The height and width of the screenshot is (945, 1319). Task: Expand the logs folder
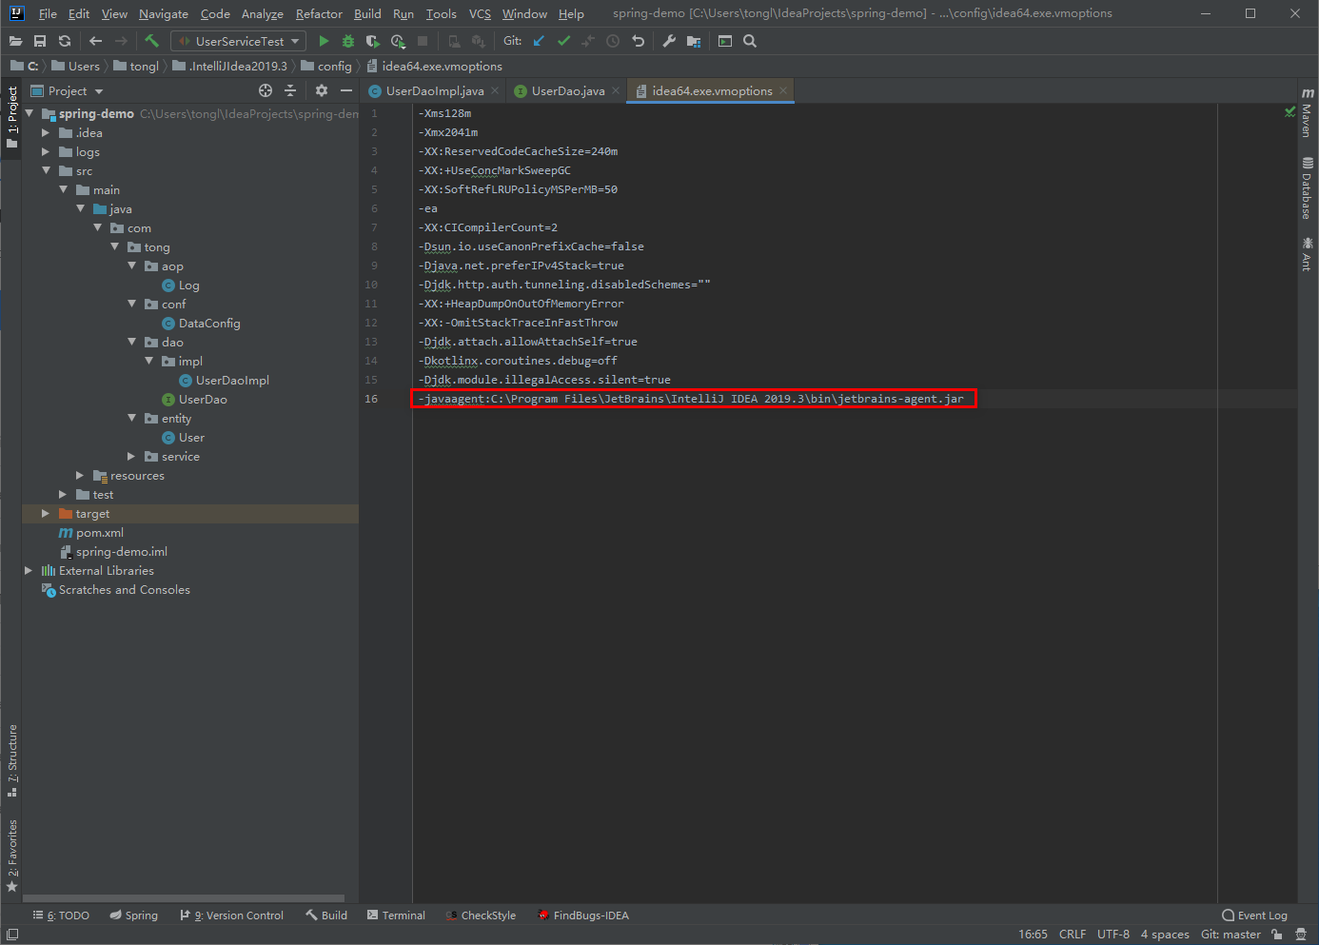(x=46, y=151)
